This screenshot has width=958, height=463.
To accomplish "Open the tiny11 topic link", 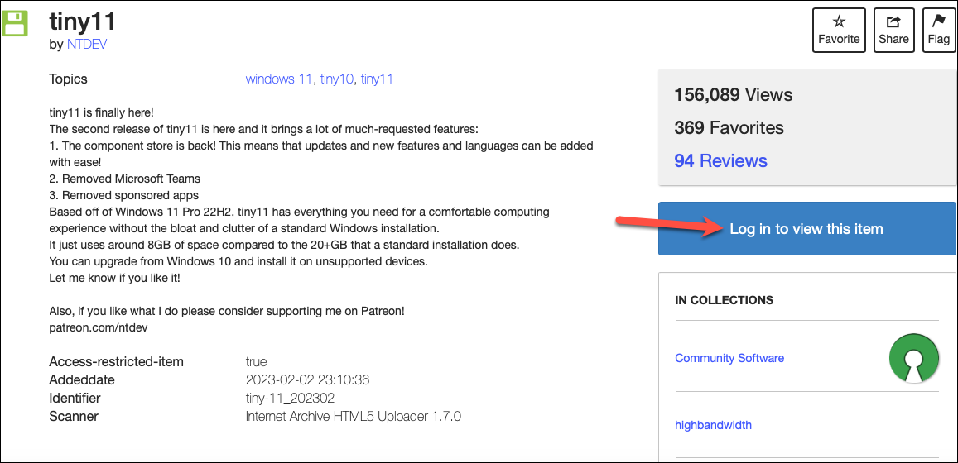I will [377, 79].
